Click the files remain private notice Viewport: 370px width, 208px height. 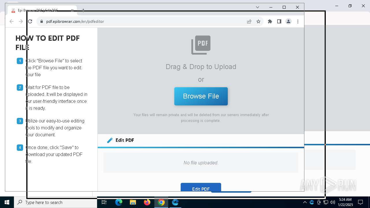pyautogui.click(x=201, y=118)
